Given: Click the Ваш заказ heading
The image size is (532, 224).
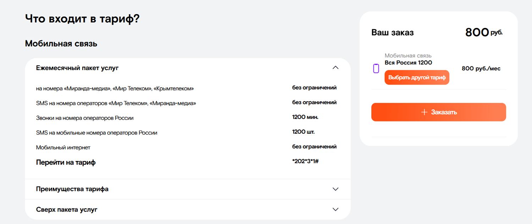Looking at the screenshot, I should point(392,33).
